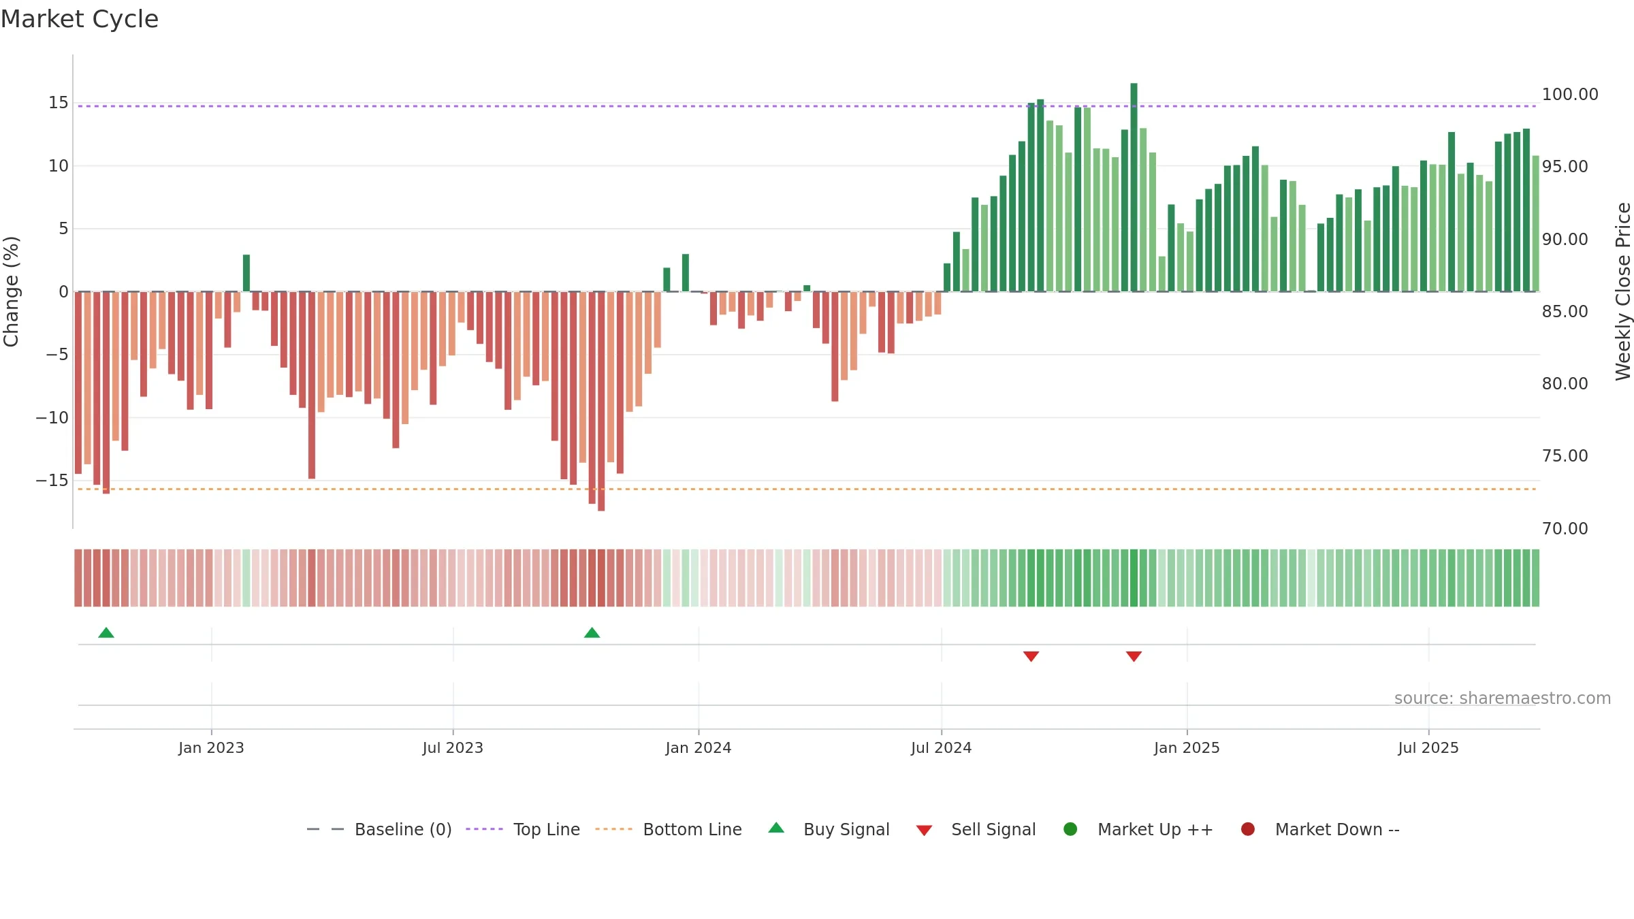The width and height of the screenshot is (1634, 919).
Task: Click the −15 y-axis tick label
Action: 52,481
